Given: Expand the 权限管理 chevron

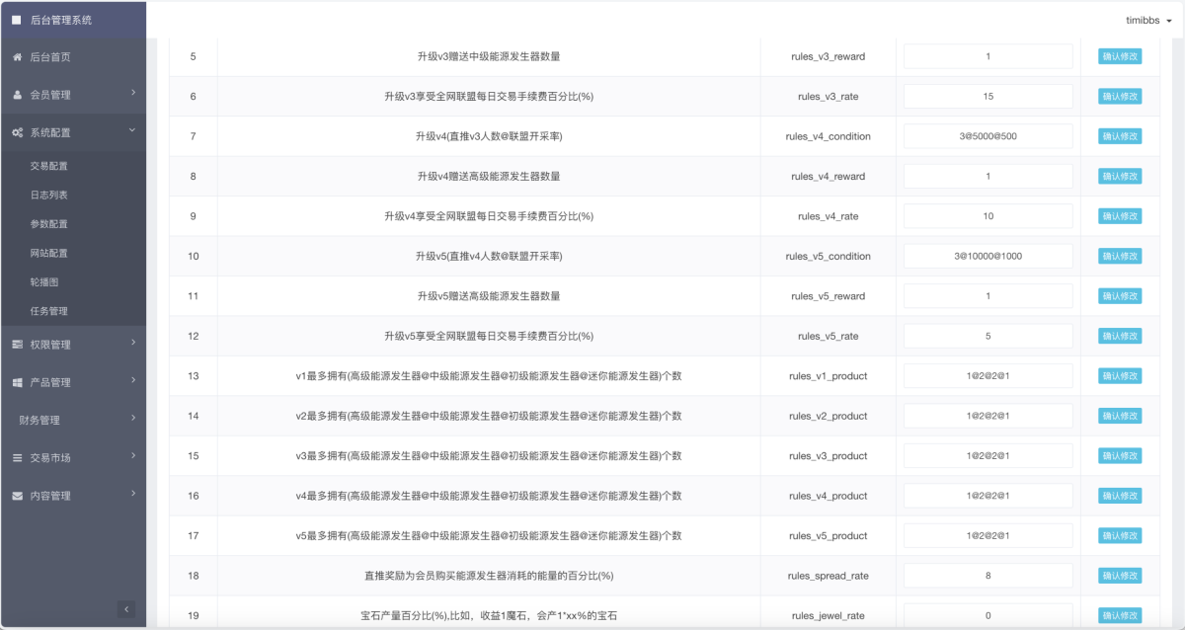Looking at the screenshot, I should (x=132, y=344).
